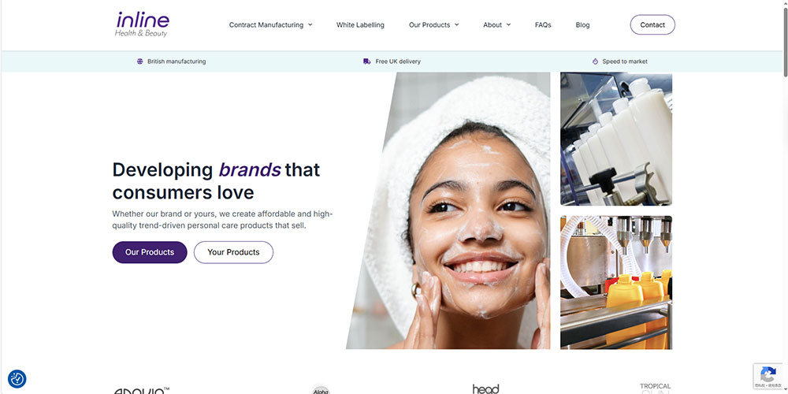Open the White Labelling page
788x394 pixels.
click(360, 24)
